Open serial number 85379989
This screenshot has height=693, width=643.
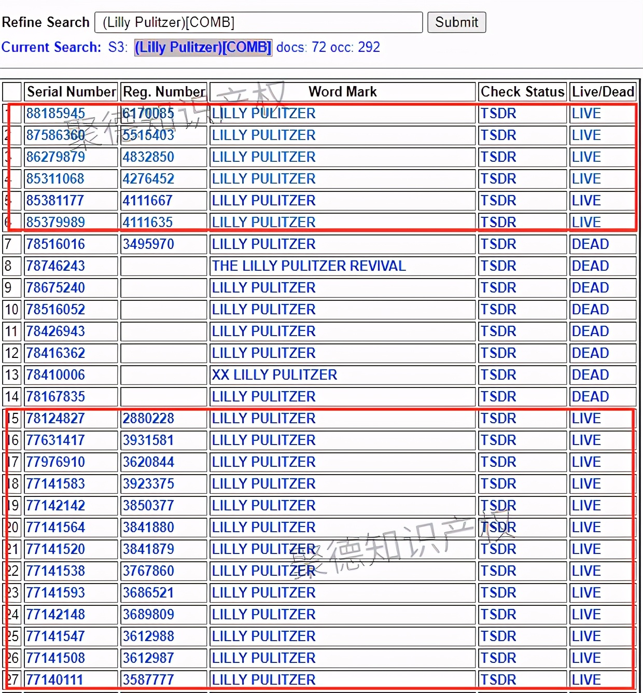click(55, 222)
